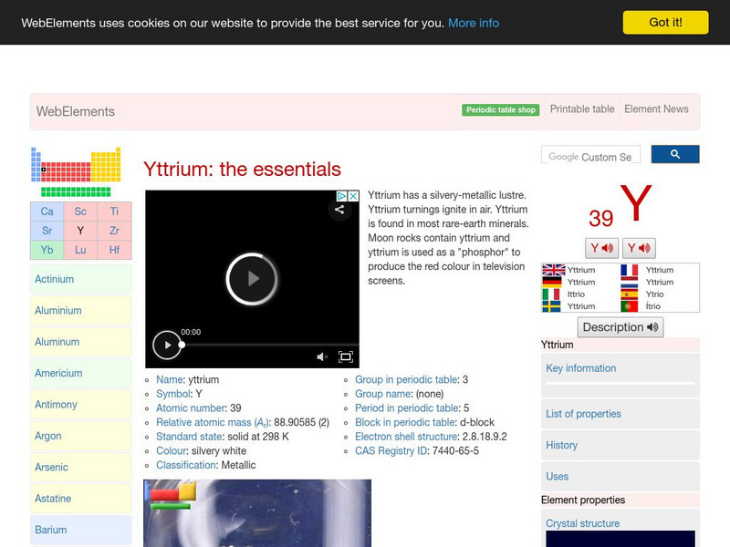This screenshot has width=730, height=547.
Task: Click the Spanish flag next to Ytrio
Action: pos(630,294)
